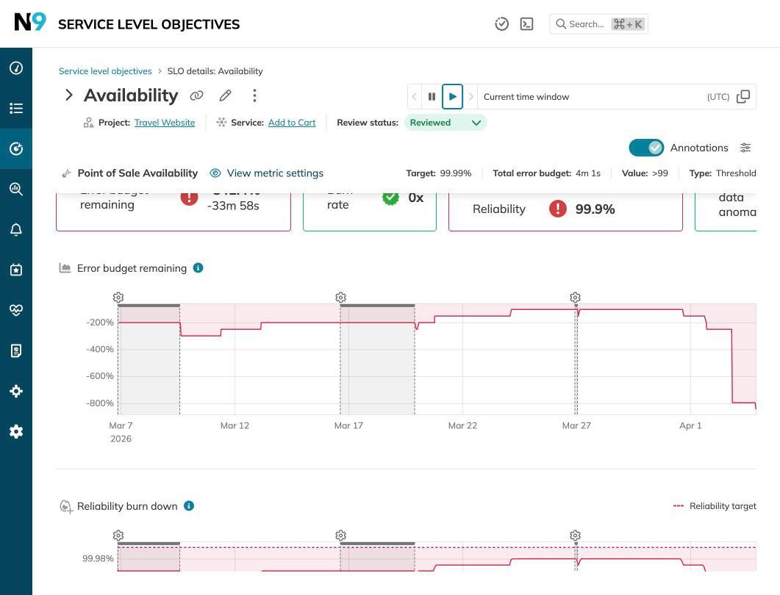The image size is (780, 595).
Task: Open the Service Health icon in the sidebar
Action: [x=16, y=310]
